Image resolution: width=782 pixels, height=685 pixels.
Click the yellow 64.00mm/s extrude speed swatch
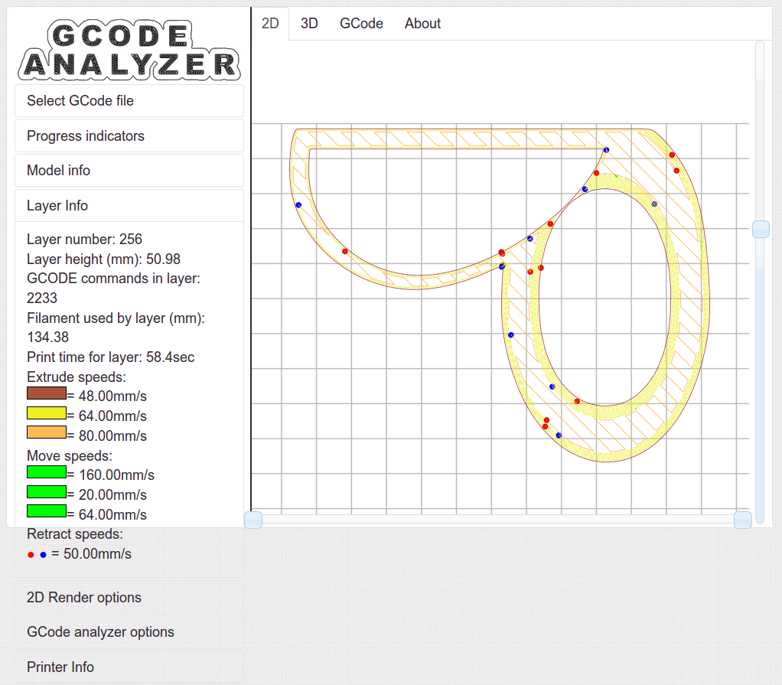point(47,413)
